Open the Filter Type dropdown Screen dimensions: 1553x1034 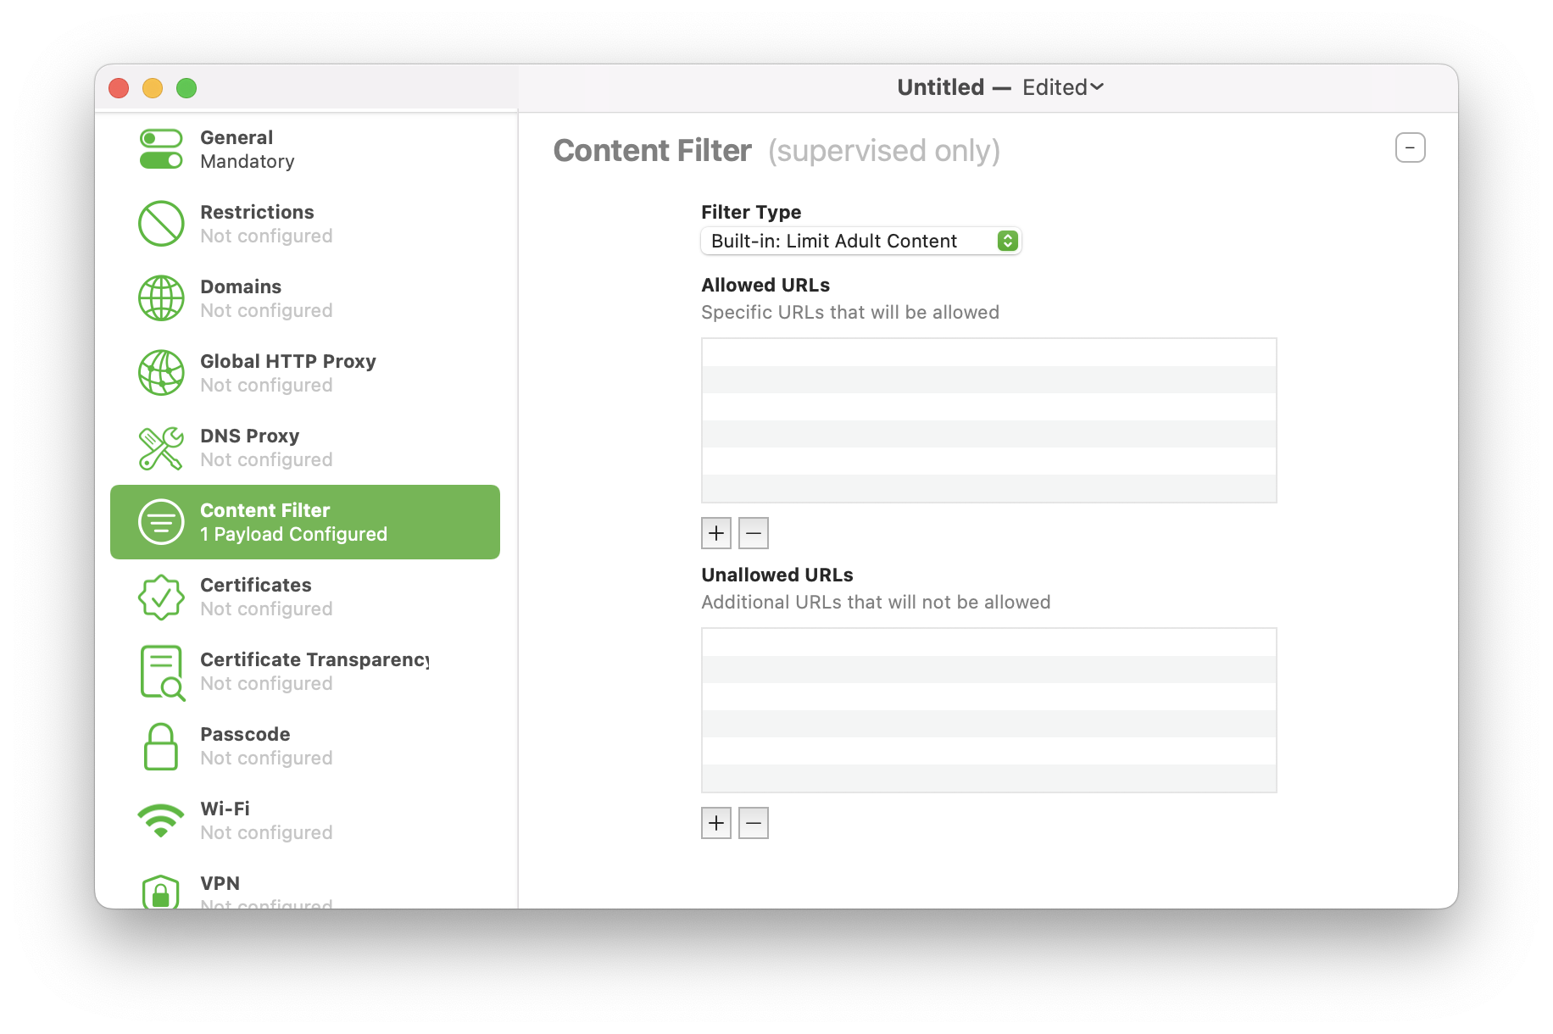click(x=860, y=241)
